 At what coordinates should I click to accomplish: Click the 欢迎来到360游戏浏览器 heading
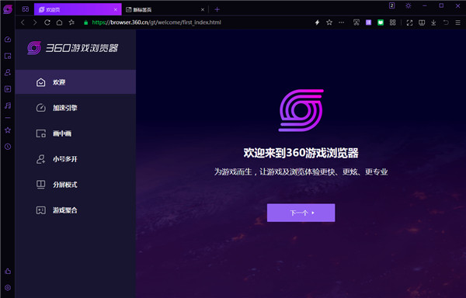(x=301, y=153)
